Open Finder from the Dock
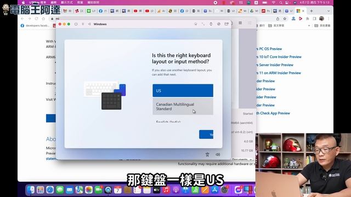351x197 pixels. coord(31,190)
